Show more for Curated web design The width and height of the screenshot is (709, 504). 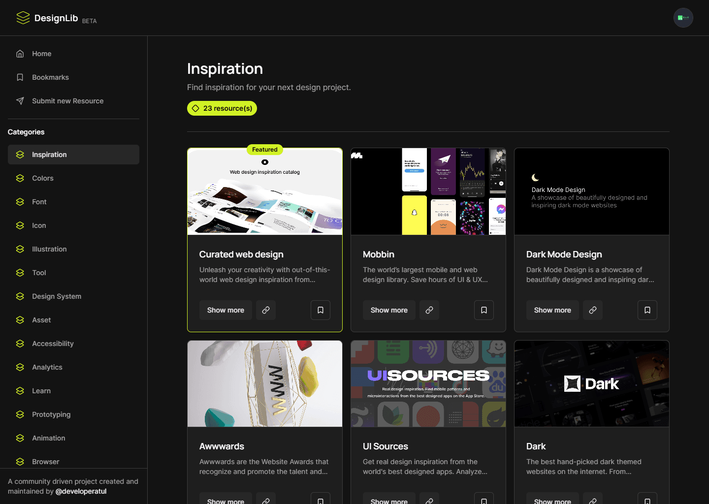click(x=226, y=310)
